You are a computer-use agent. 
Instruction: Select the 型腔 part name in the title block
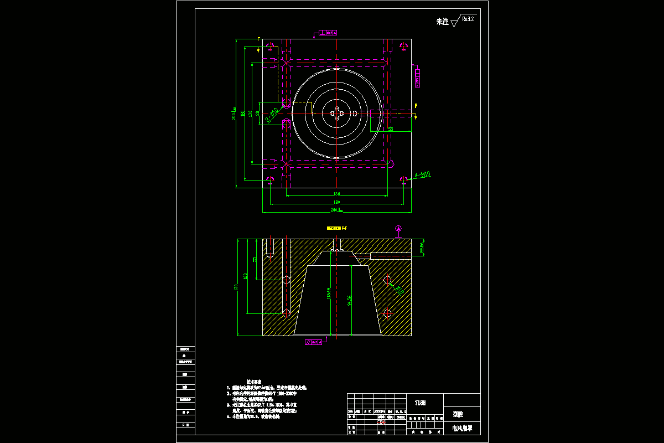point(457,414)
